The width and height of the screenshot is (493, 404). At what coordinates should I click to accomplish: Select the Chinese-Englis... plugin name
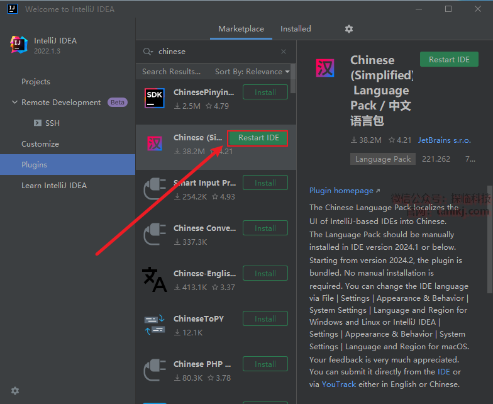click(x=205, y=273)
